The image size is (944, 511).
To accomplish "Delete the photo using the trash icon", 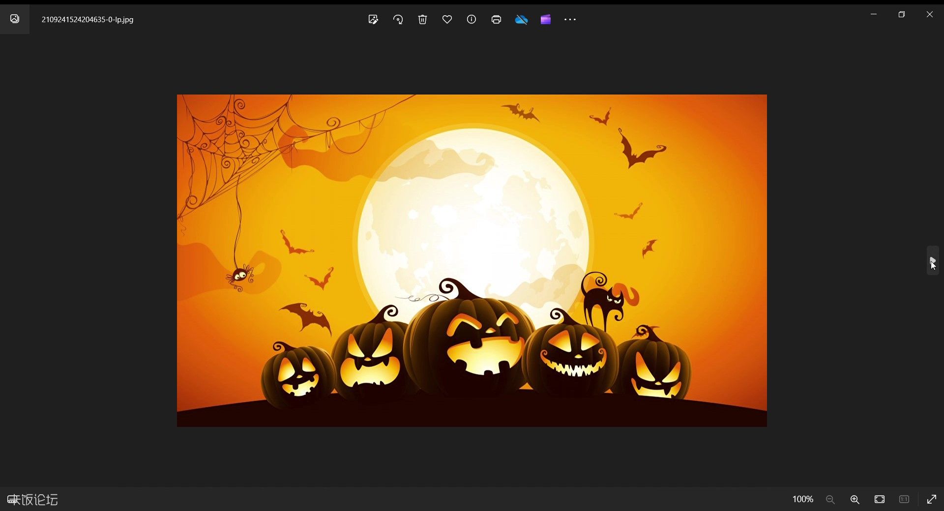I will pyautogui.click(x=422, y=20).
